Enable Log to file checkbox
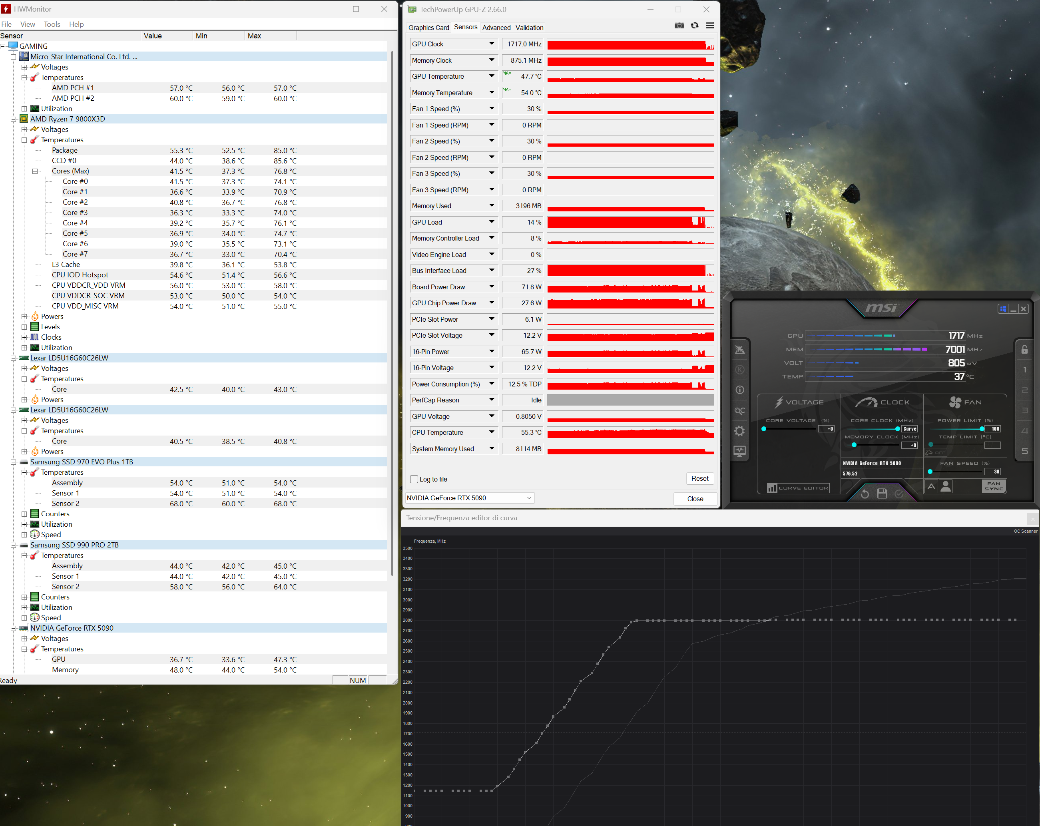 pos(414,479)
